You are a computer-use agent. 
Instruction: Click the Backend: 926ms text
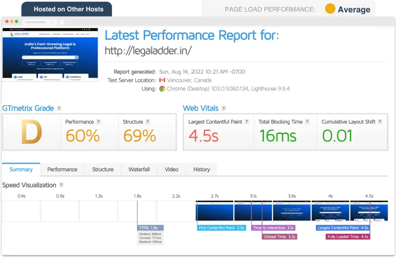[150, 242]
